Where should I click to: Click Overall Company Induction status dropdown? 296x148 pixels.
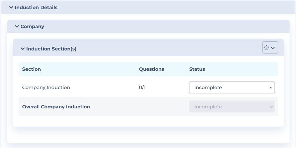click(232, 107)
